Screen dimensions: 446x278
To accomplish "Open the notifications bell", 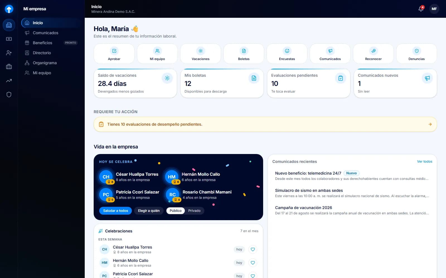I will [x=421, y=9].
